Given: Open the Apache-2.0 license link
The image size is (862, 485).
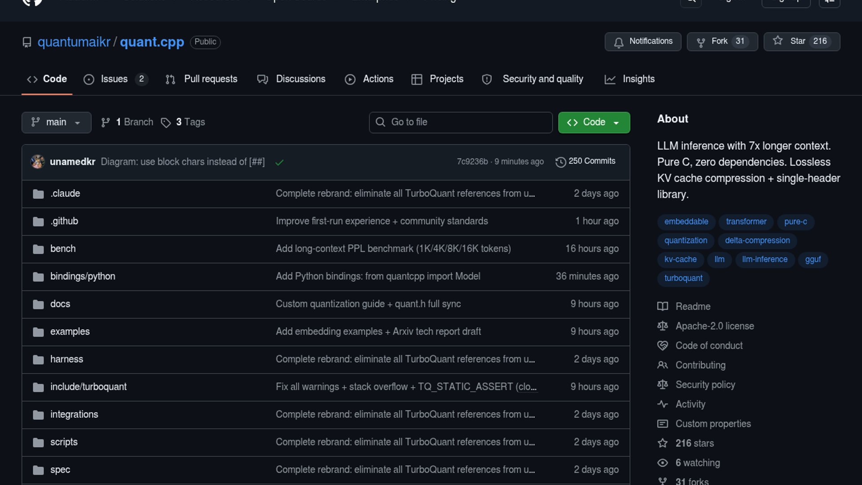Looking at the screenshot, I should 714,326.
